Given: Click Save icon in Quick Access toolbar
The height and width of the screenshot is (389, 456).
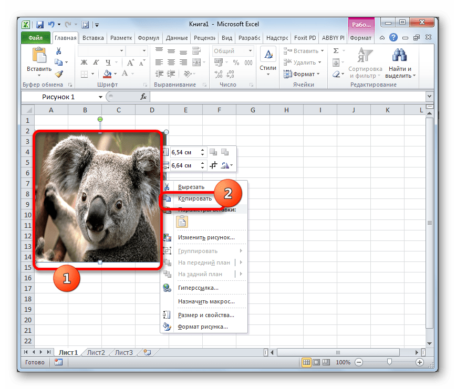Looking at the screenshot, I should click(x=40, y=24).
